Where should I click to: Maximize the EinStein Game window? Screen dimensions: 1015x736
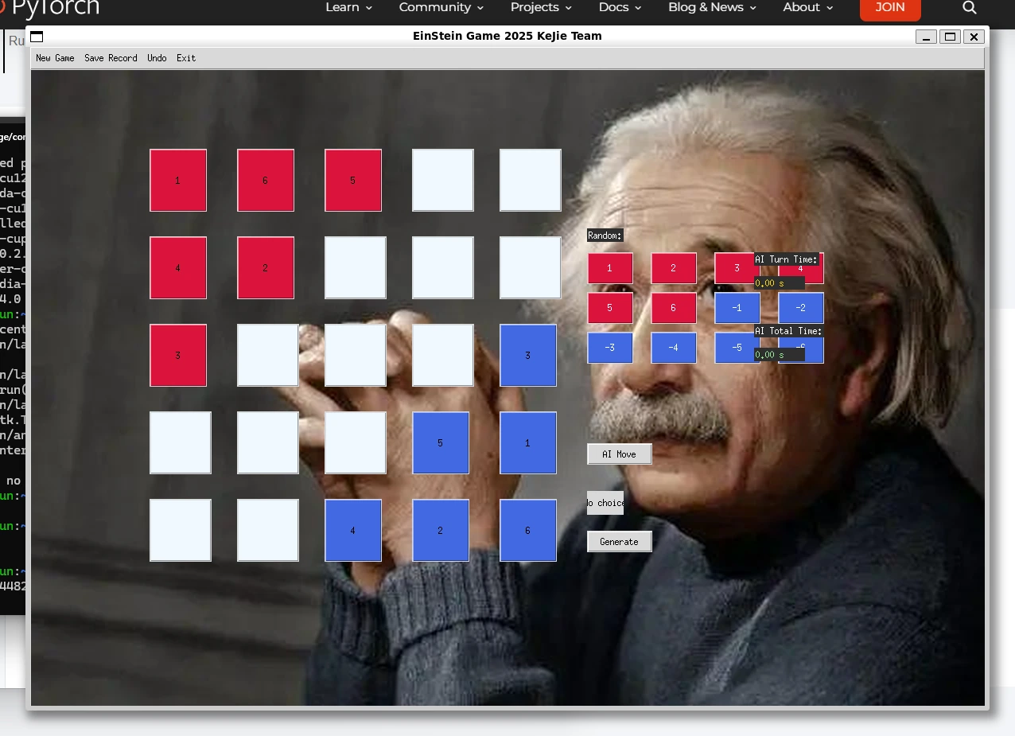click(950, 37)
